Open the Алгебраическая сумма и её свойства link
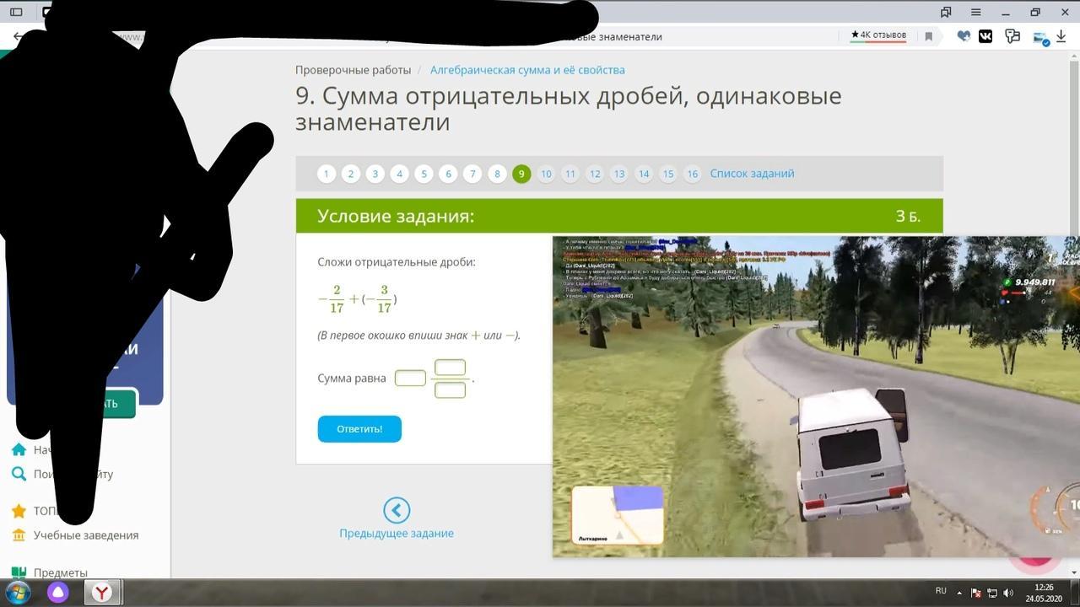 point(527,70)
